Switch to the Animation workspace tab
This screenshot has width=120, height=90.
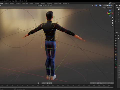(x=37, y=3)
